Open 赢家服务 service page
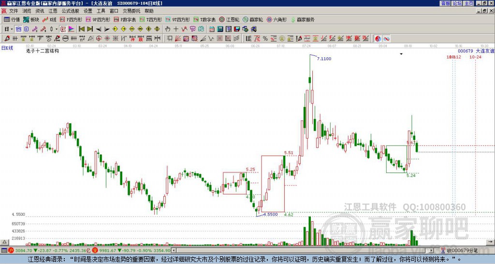Image resolution: width=495 pixels, height=264 pixels. tap(303, 19)
